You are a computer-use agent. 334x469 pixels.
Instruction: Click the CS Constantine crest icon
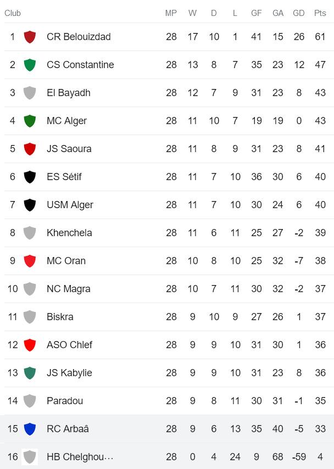(x=31, y=65)
